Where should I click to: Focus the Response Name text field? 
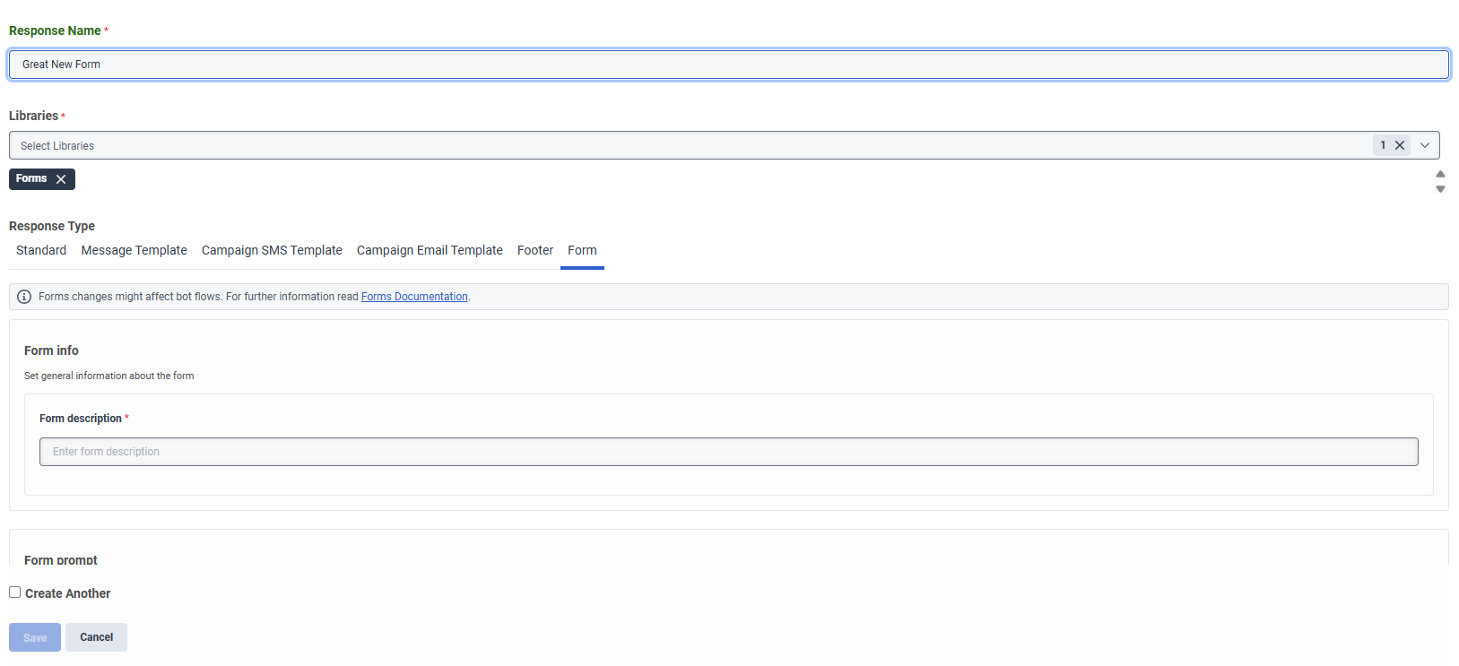tap(728, 65)
